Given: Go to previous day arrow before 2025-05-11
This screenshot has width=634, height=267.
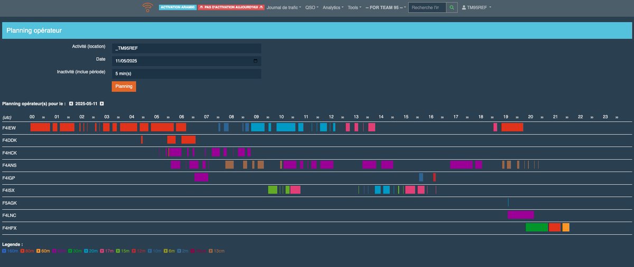Looking at the screenshot, I should 71,103.
